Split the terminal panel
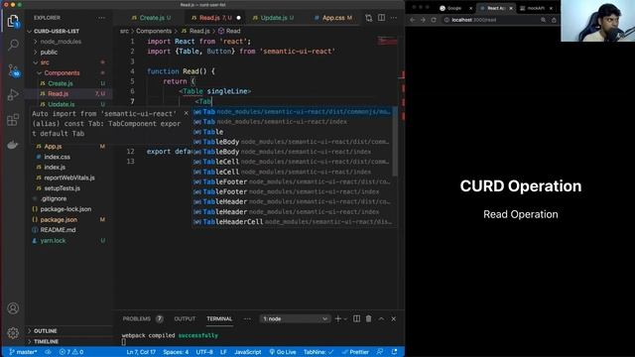Screen dimensions: 635x357 [357, 319]
